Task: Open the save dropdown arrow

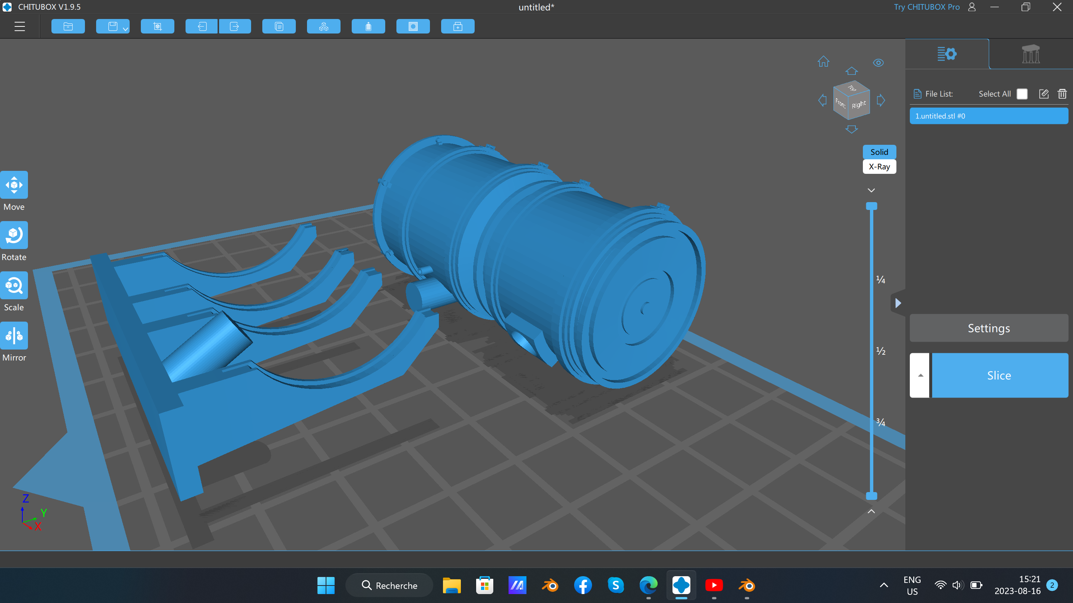Action: [126, 29]
